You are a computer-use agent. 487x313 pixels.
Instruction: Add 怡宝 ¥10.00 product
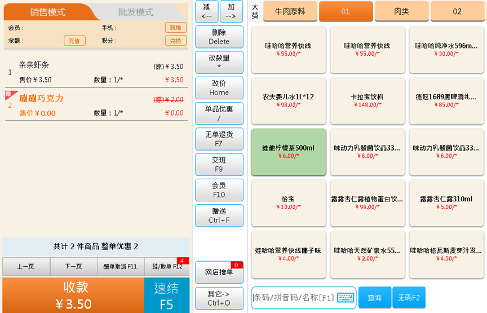[289, 202]
